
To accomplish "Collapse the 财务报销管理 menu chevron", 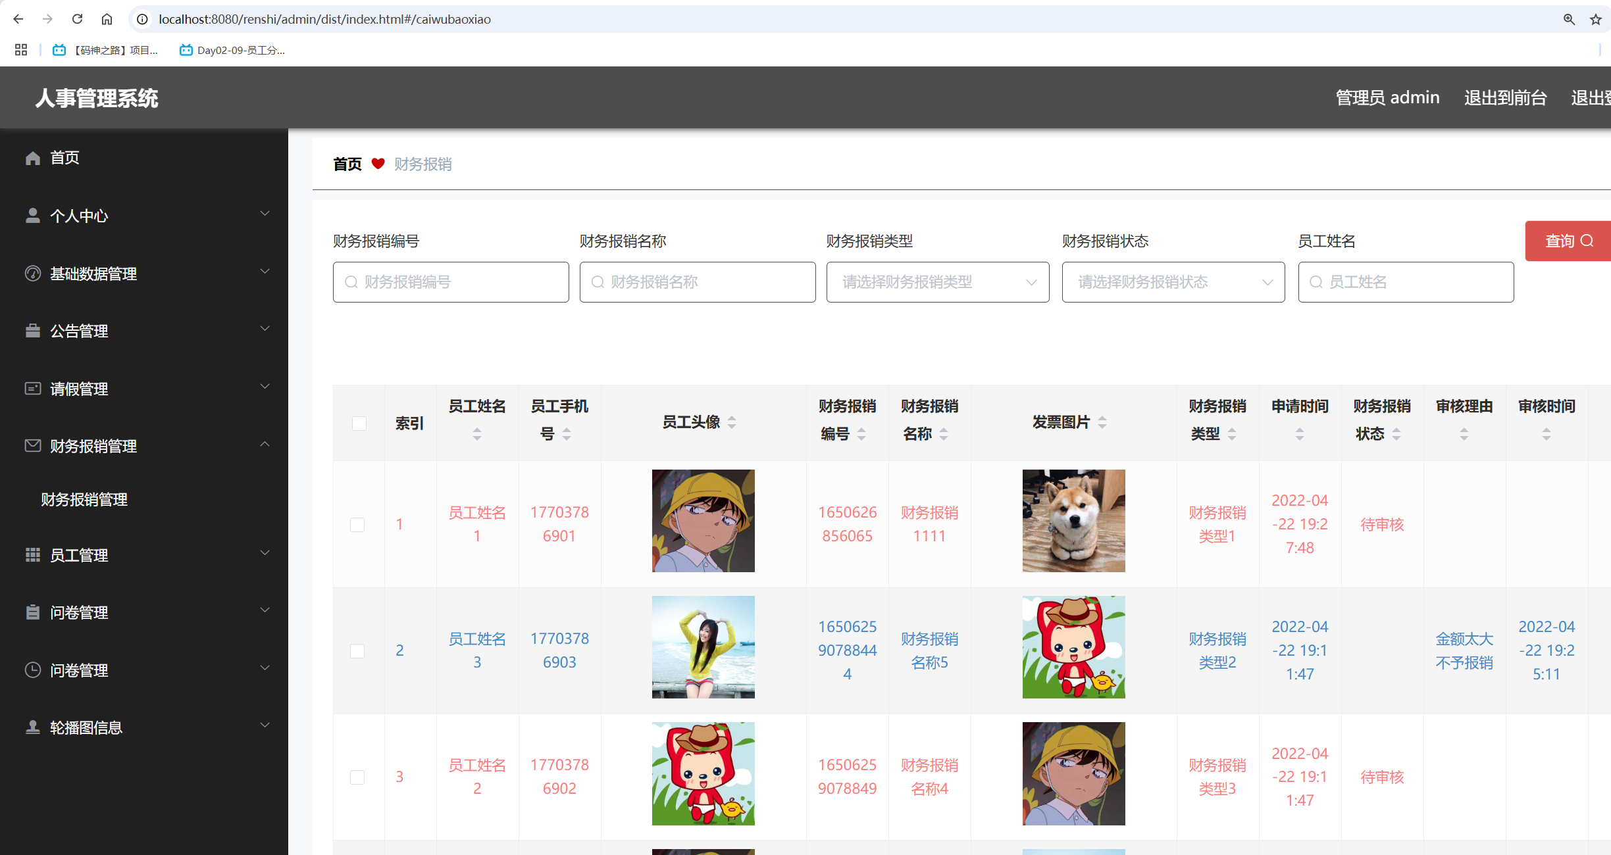I will click(x=265, y=444).
